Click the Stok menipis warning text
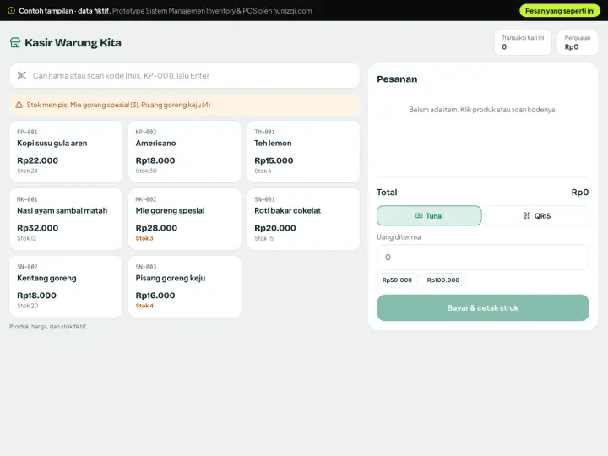 (118, 105)
